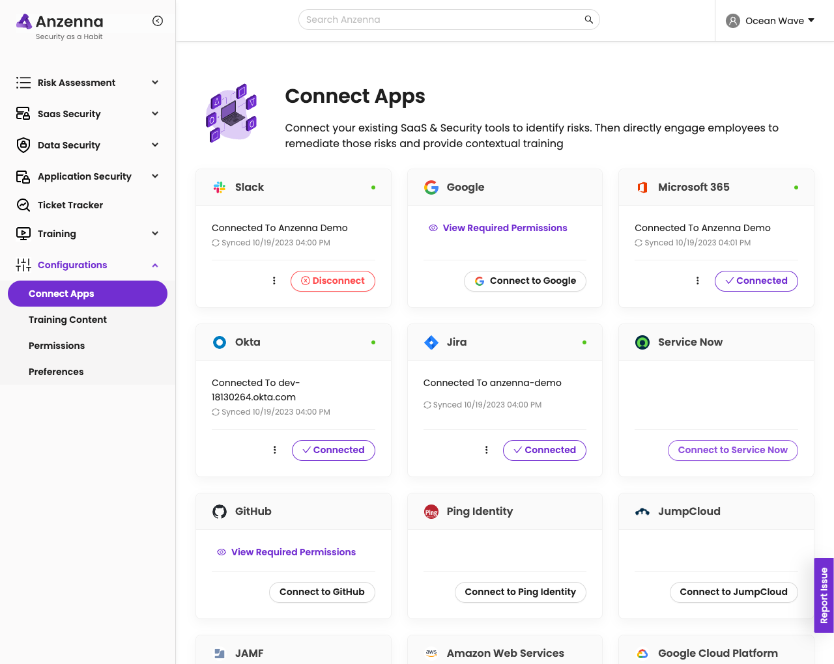Open the Ocean Wave user dropdown
The height and width of the screenshot is (664, 834).
[771, 21]
